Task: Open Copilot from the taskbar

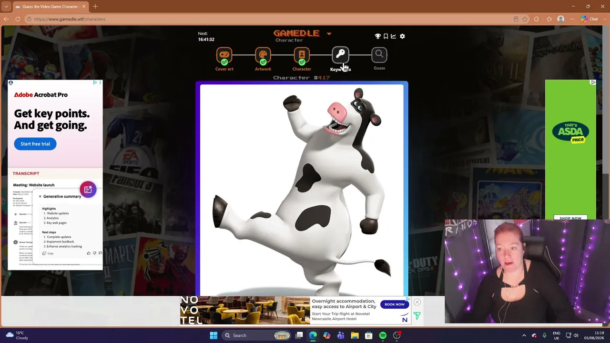Action: click(326, 335)
